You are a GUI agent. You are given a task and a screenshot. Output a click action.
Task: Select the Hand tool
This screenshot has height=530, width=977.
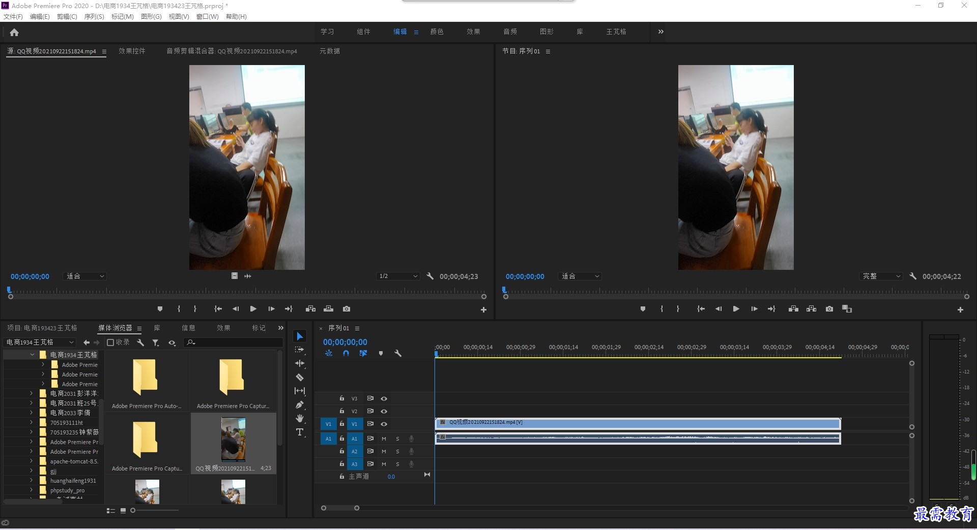tap(300, 418)
